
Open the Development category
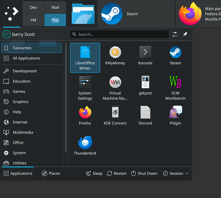click(x=32, y=71)
